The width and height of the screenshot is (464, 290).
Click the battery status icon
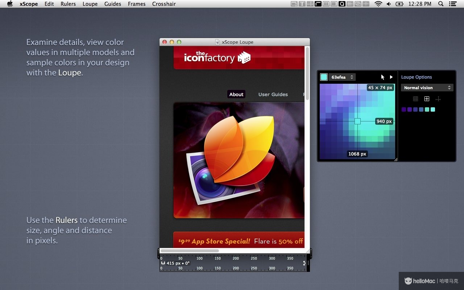point(399,4)
